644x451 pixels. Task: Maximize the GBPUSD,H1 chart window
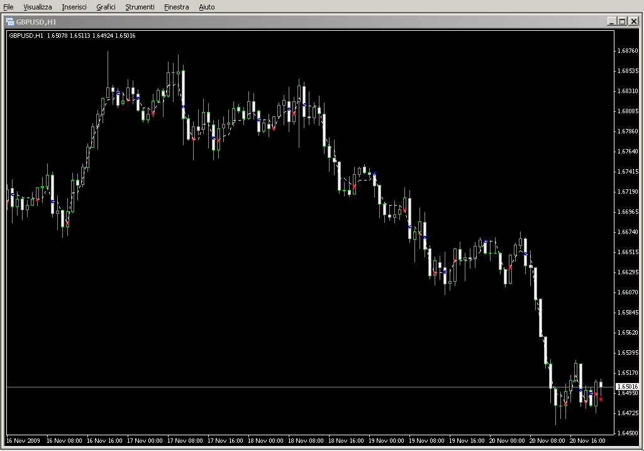point(622,21)
